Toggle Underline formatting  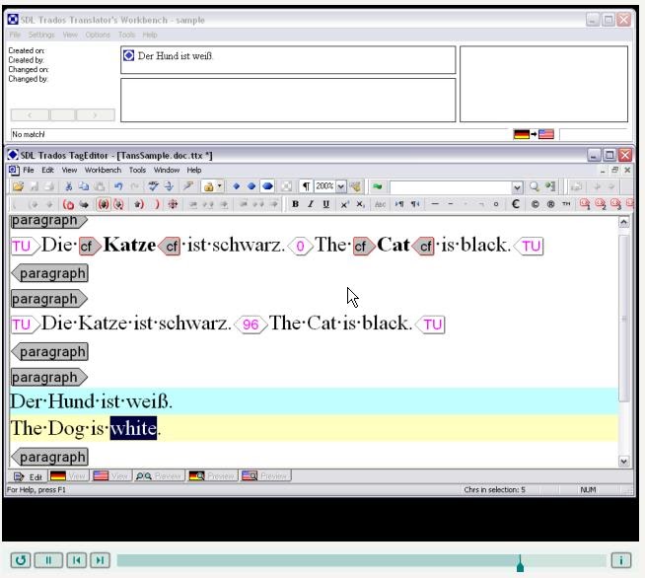[x=325, y=204]
